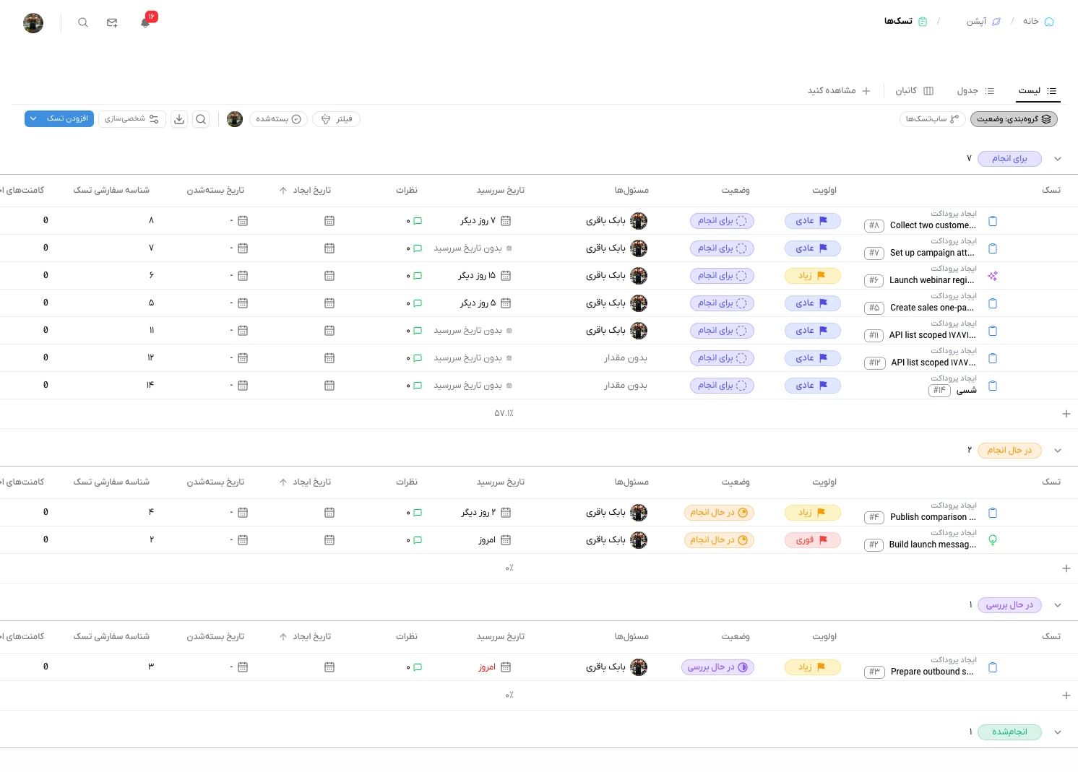Click the assignee avatar filter in toolbar
The width and height of the screenshot is (1078, 772).
235,119
